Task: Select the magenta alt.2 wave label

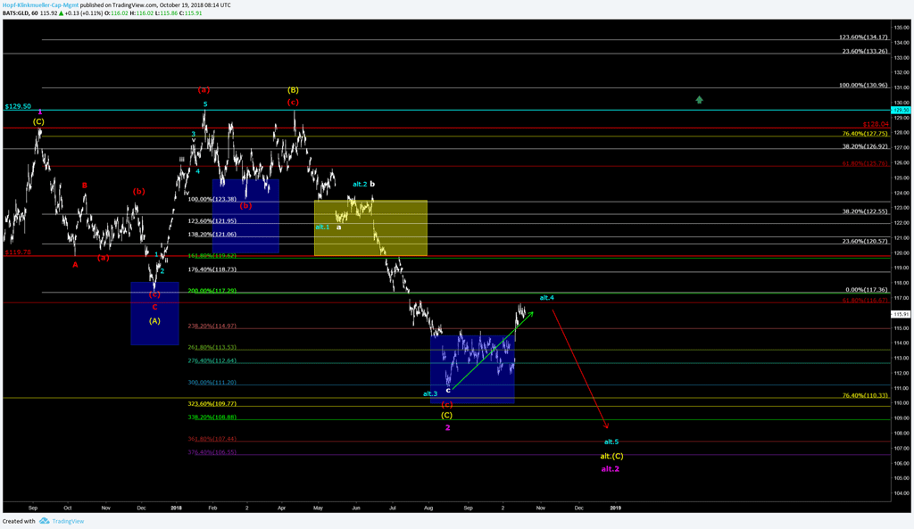Action: pyautogui.click(x=611, y=468)
